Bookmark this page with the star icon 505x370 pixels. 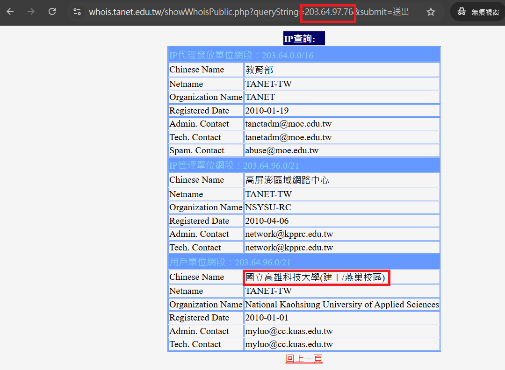[x=431, y=12]
